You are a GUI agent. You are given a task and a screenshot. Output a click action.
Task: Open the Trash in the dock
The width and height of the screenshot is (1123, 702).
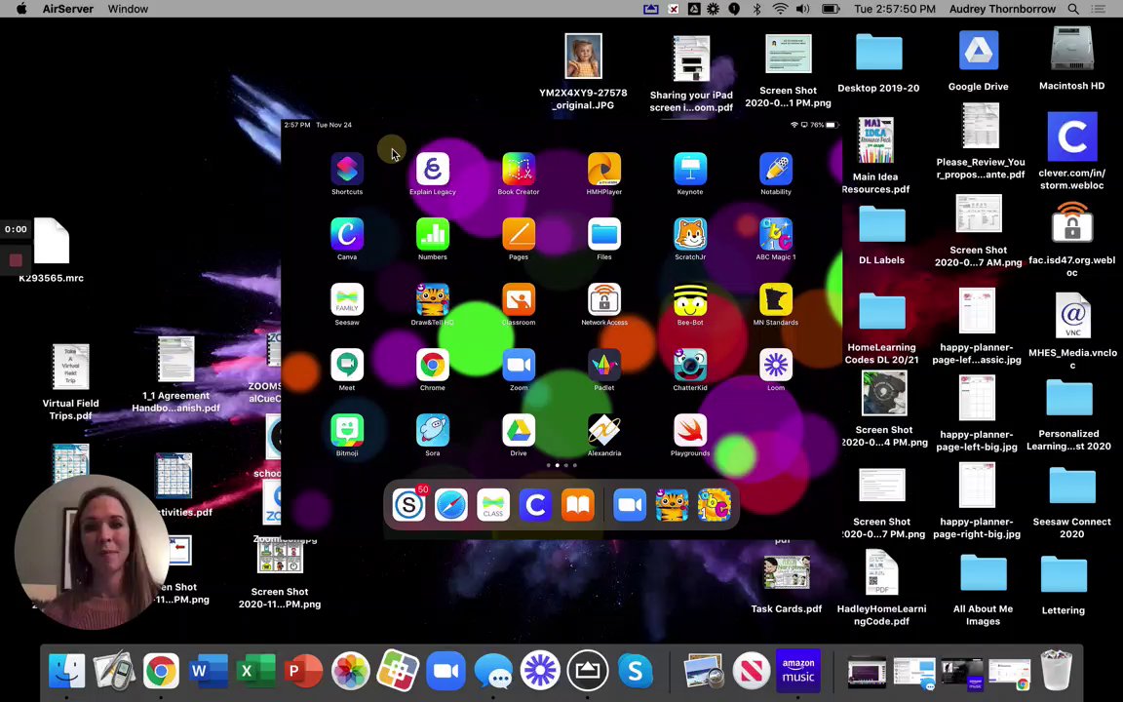coord(1057,671)
